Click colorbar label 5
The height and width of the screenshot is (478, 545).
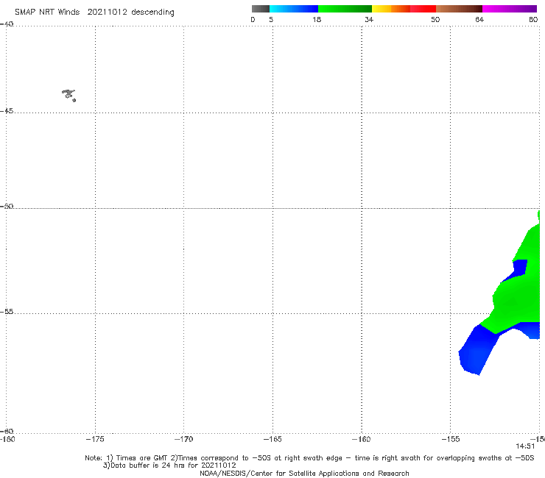point(271,19)
